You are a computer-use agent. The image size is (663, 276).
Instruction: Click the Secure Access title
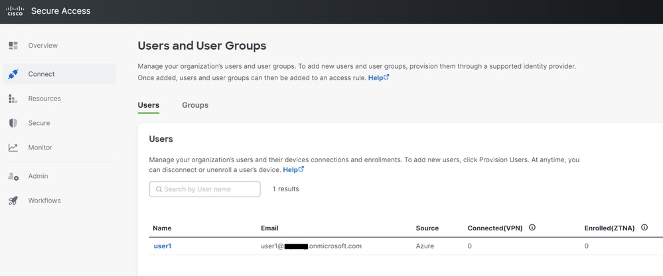tap(61, 11)
